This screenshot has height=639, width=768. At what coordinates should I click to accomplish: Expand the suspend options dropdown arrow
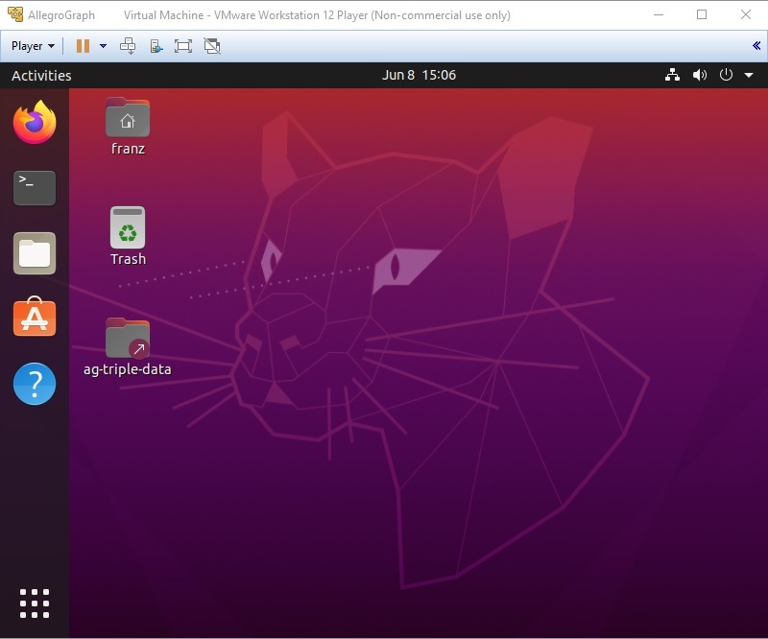[x=101, y=45]
